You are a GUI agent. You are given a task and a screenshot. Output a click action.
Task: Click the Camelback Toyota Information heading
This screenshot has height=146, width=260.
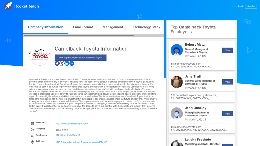coord(91,49)
